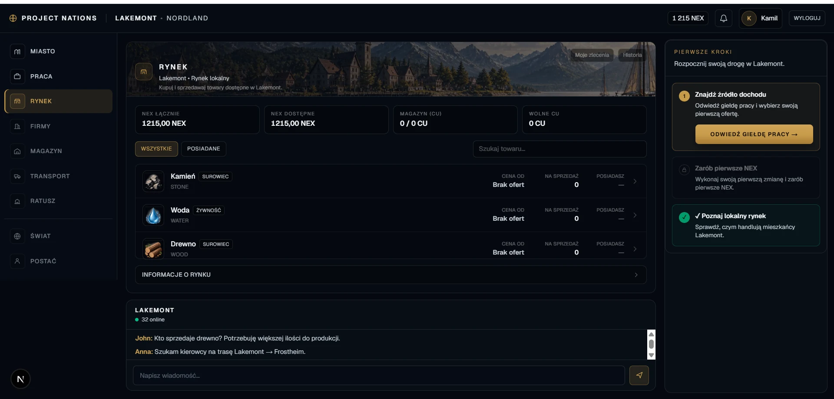Open the Praca briefcase icon

tap(17, 76)
